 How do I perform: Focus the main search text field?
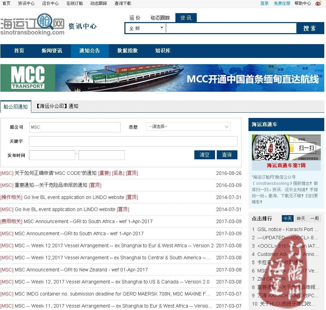point(231,28)
